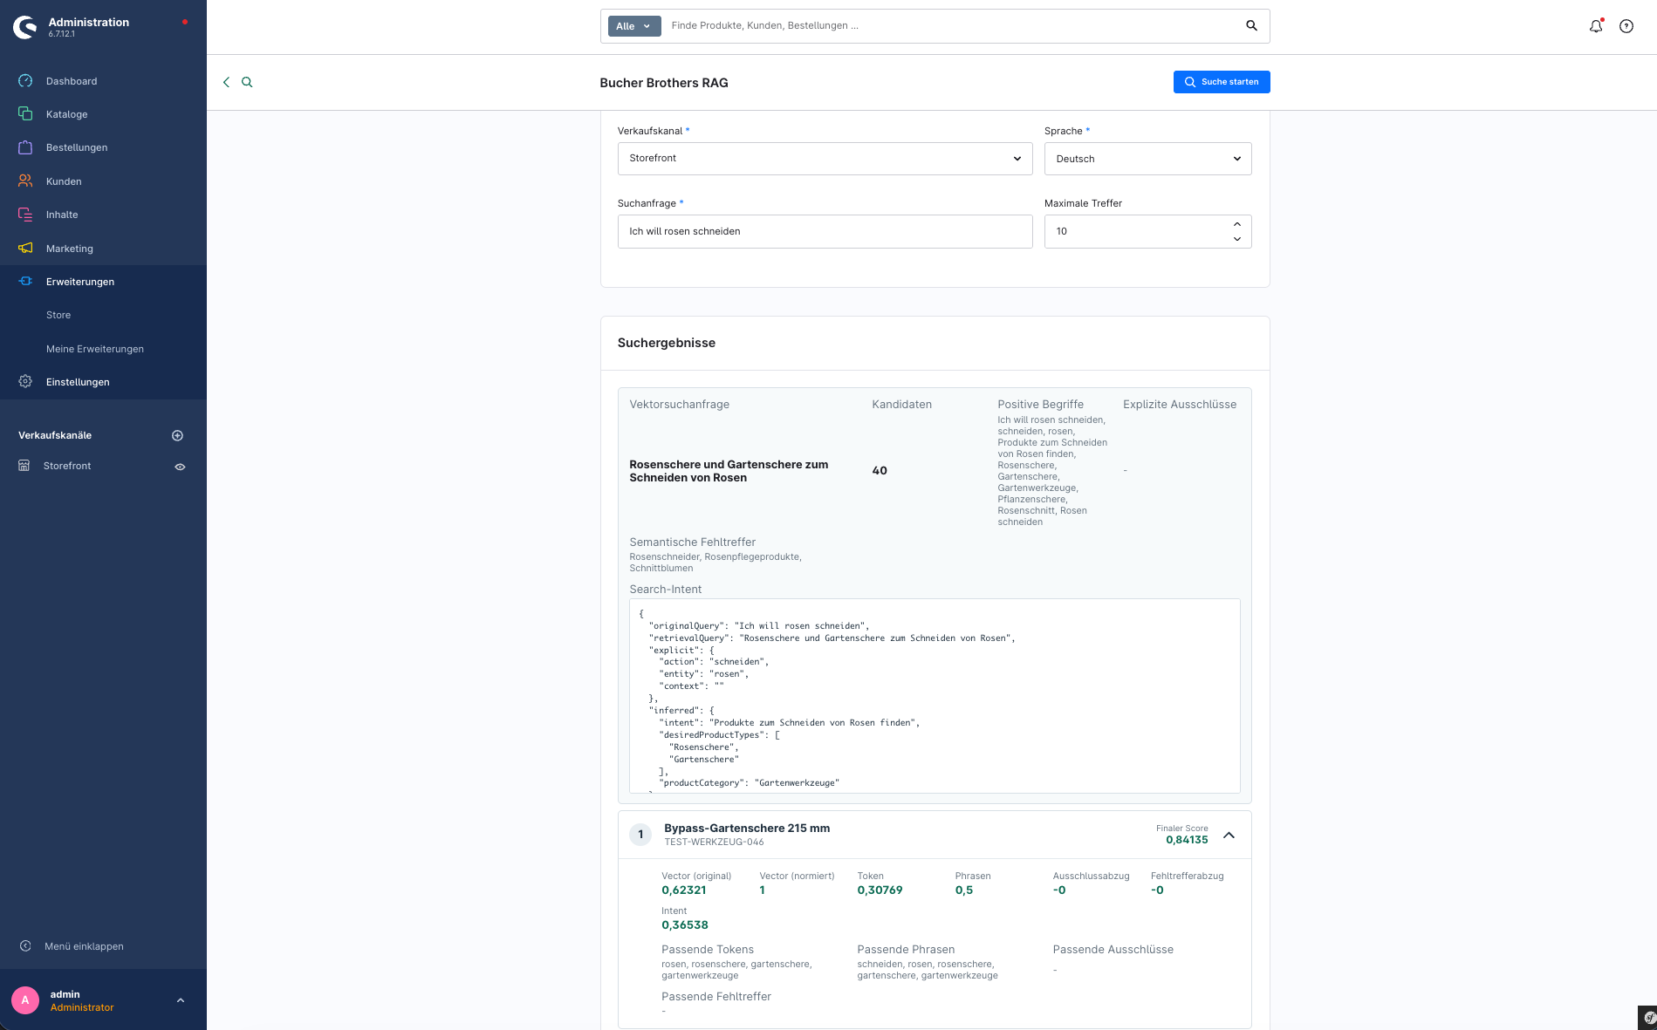The image size is (1657, 1030).
Task: Click the global search magnifier icon
Action: [1251, 26]
